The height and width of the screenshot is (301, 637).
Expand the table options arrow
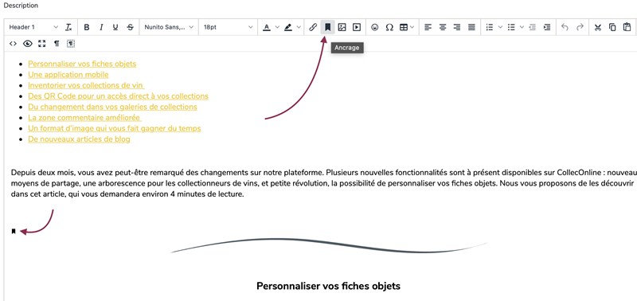412,27
